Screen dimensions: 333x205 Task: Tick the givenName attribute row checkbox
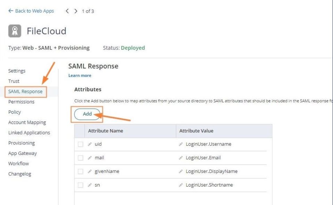(x=80, y=172)
